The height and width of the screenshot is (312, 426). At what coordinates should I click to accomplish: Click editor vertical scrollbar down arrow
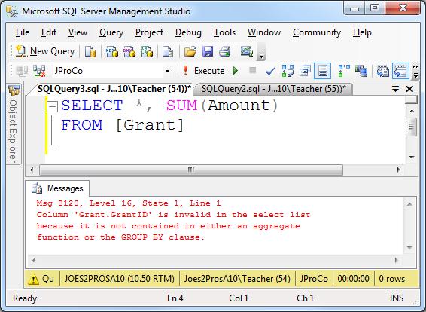click(412, 158)
